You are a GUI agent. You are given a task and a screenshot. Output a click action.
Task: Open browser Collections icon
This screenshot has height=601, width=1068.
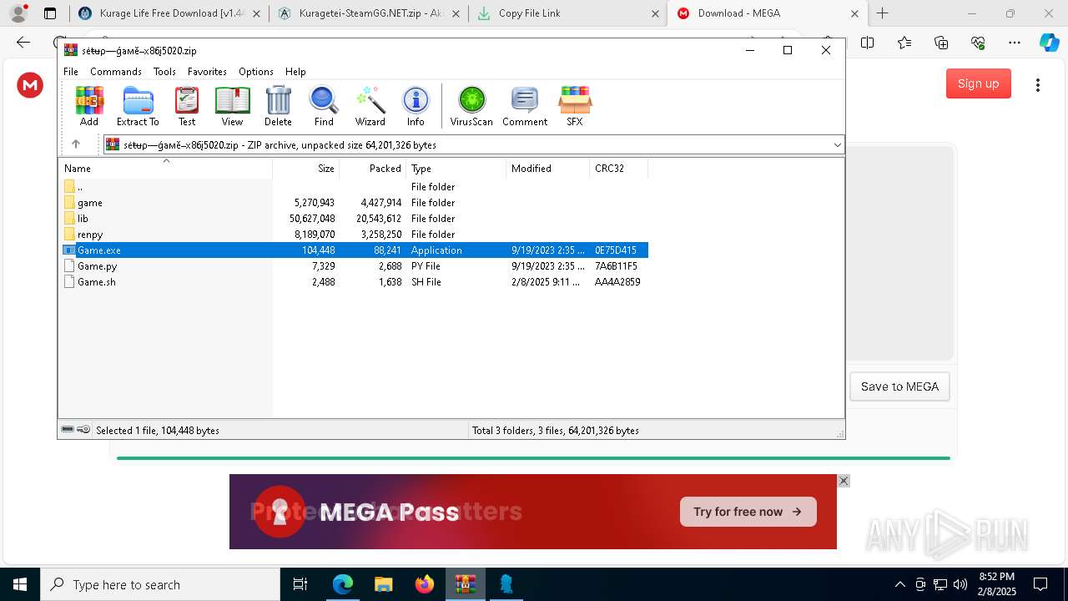point(941,43)
